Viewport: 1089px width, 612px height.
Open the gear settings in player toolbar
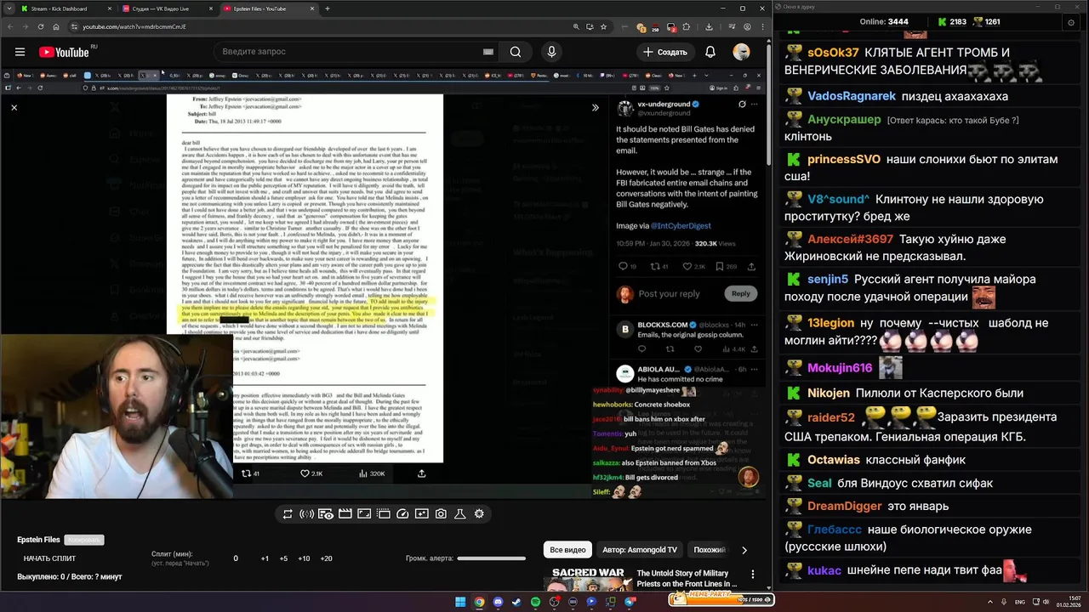click(x=479, y=513)
